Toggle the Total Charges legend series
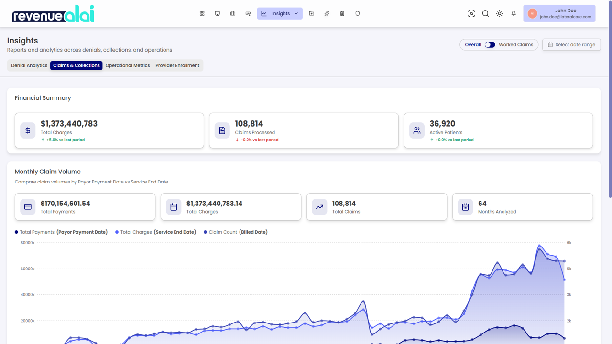Screen dimensions: 612x344 (156, 232)
